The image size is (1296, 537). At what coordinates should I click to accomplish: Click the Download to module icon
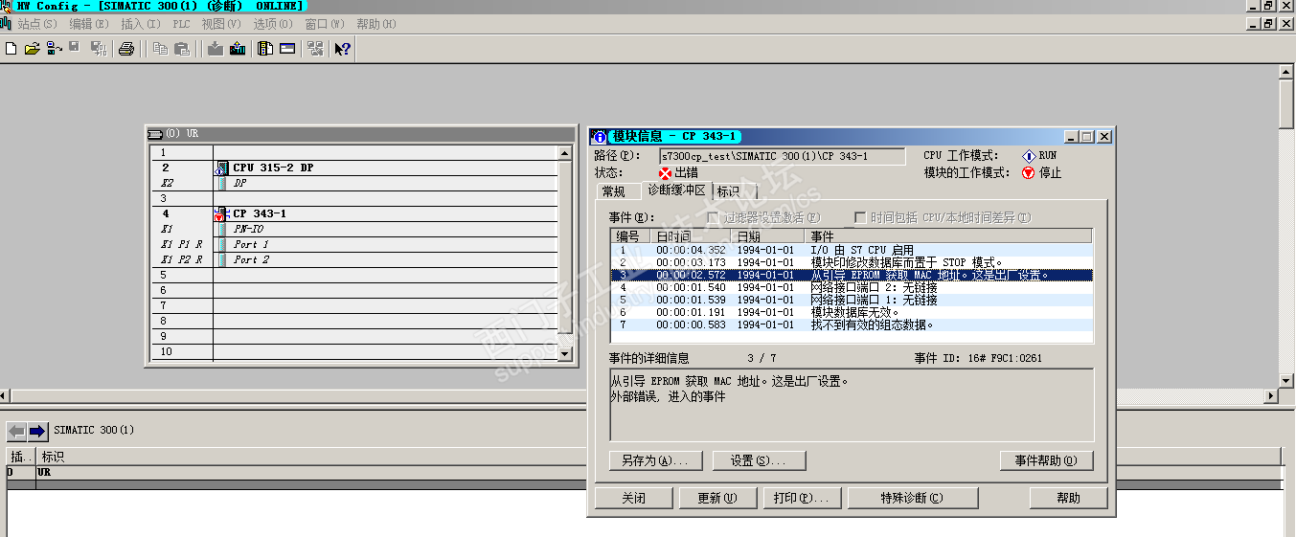(216, 48)
